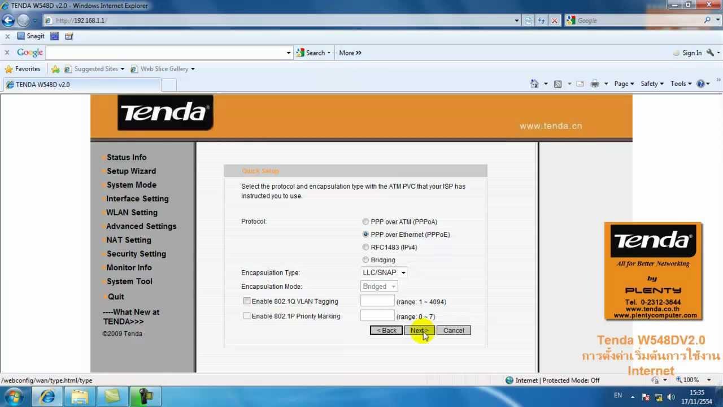The width and height of the screenshot is (723, 407).
Task: Click the Google toolbar search input
Action: (x=165, y=53)
